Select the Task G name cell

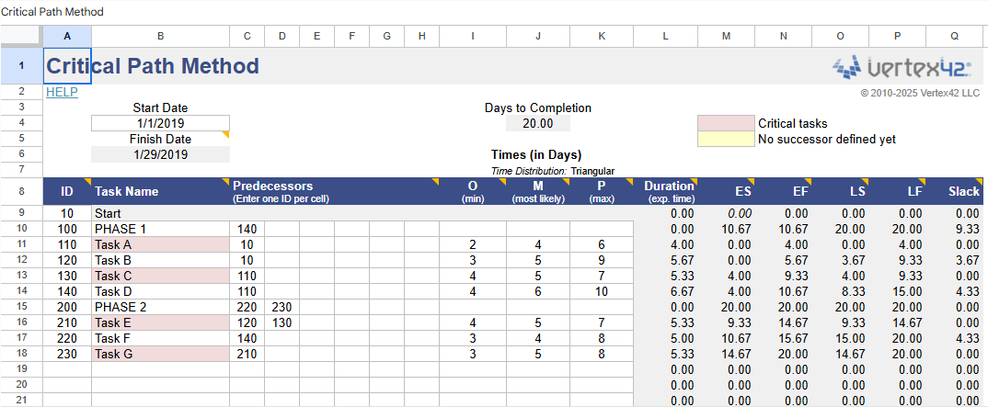160,354
